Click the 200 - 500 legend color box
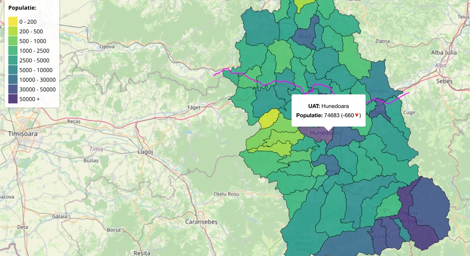The height and width of the screenshot is (256, 470). click(x=13, y=31)
